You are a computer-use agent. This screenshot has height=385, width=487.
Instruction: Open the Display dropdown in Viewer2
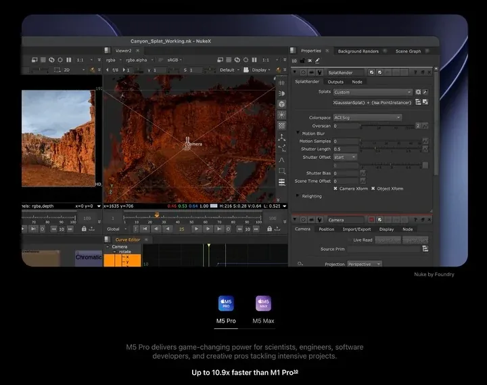click(261, 70)
